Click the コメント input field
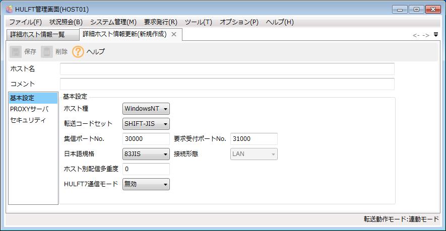The height and width of the screenshot is (231, 446). [227, 84]
